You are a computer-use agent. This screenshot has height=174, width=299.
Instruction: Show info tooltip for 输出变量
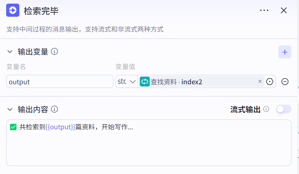55,52
